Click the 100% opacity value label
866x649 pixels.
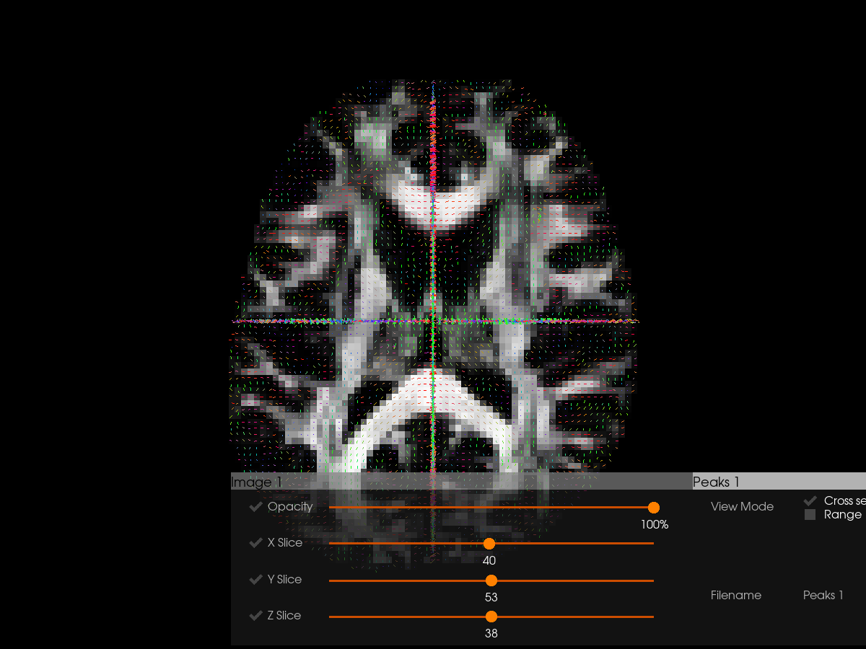pyautogui.click(x=655, y=525)
